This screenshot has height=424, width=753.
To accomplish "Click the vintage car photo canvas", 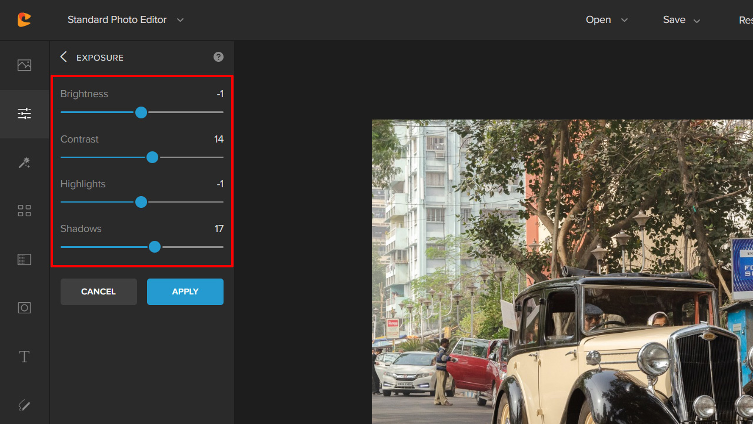I will click(562, 271).
